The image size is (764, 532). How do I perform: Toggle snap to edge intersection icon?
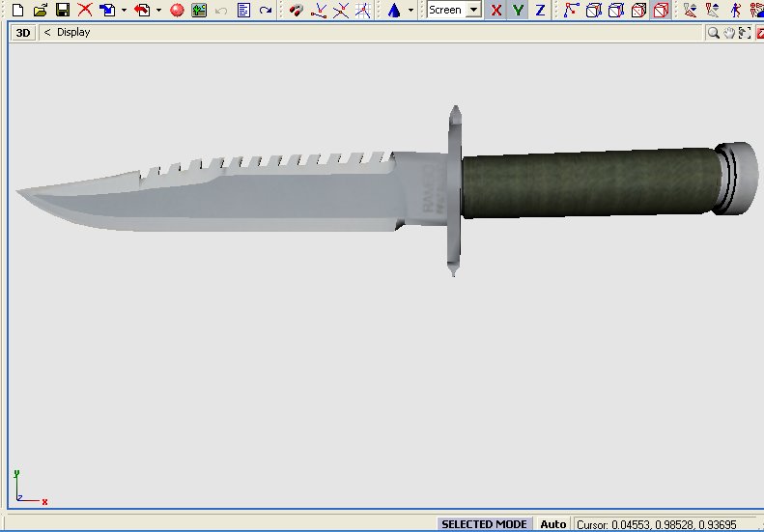341,10
